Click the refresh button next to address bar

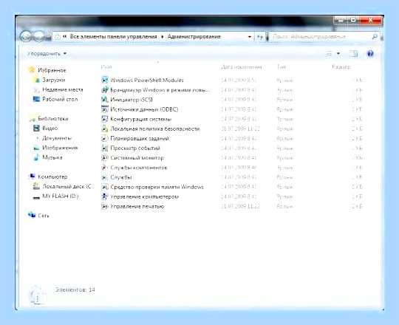pos(259,37)
